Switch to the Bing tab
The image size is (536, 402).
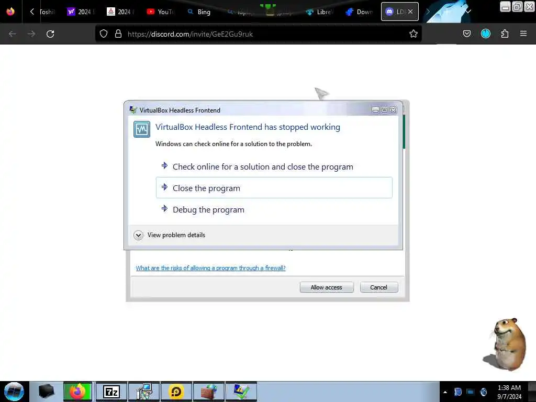(x=199, y=12)
